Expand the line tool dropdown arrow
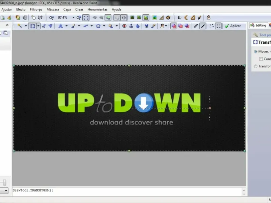The width and height of the screenshot is (271, 203). [91, 26]
